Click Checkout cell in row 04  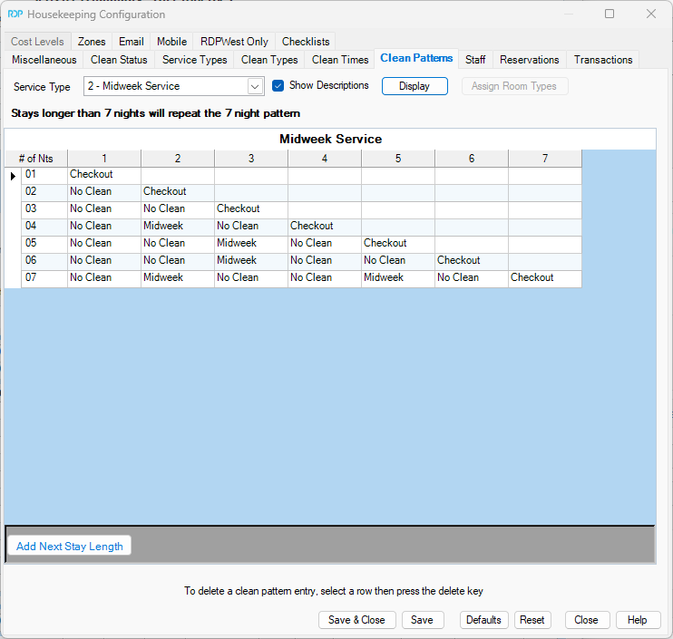(325, 228)
